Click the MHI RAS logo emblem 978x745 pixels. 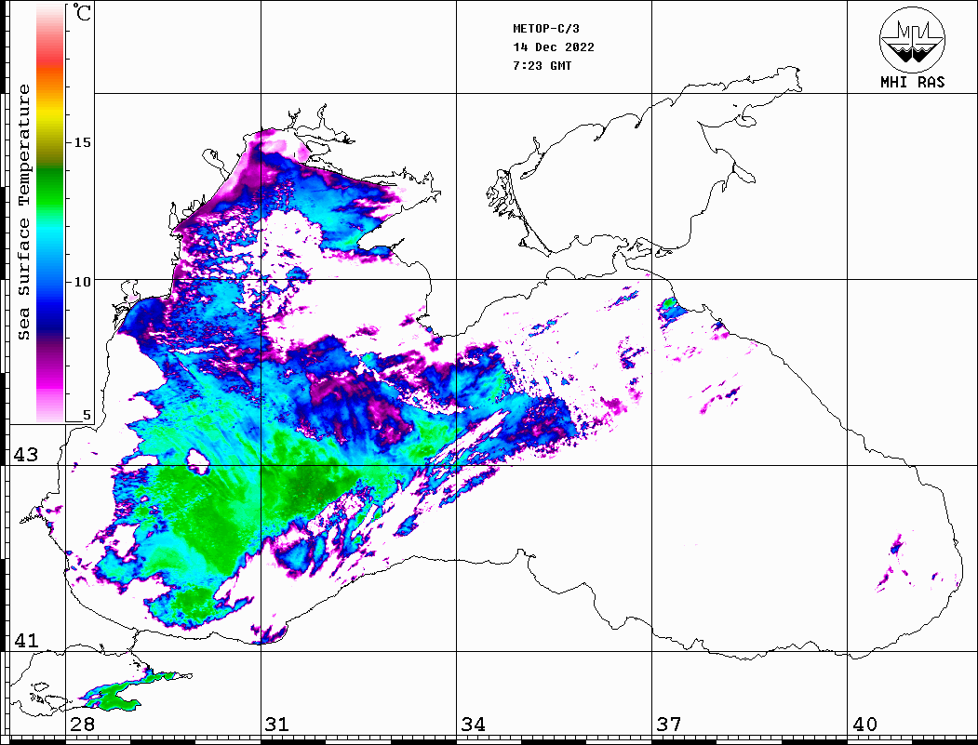pyautogui.click(x=912, y=39)
